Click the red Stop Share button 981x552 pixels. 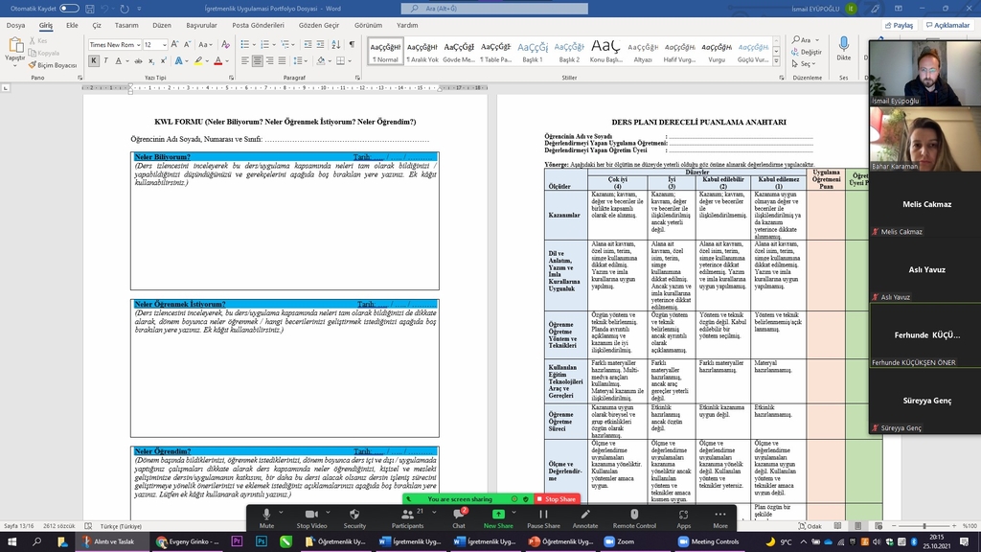tap(557, 499)
